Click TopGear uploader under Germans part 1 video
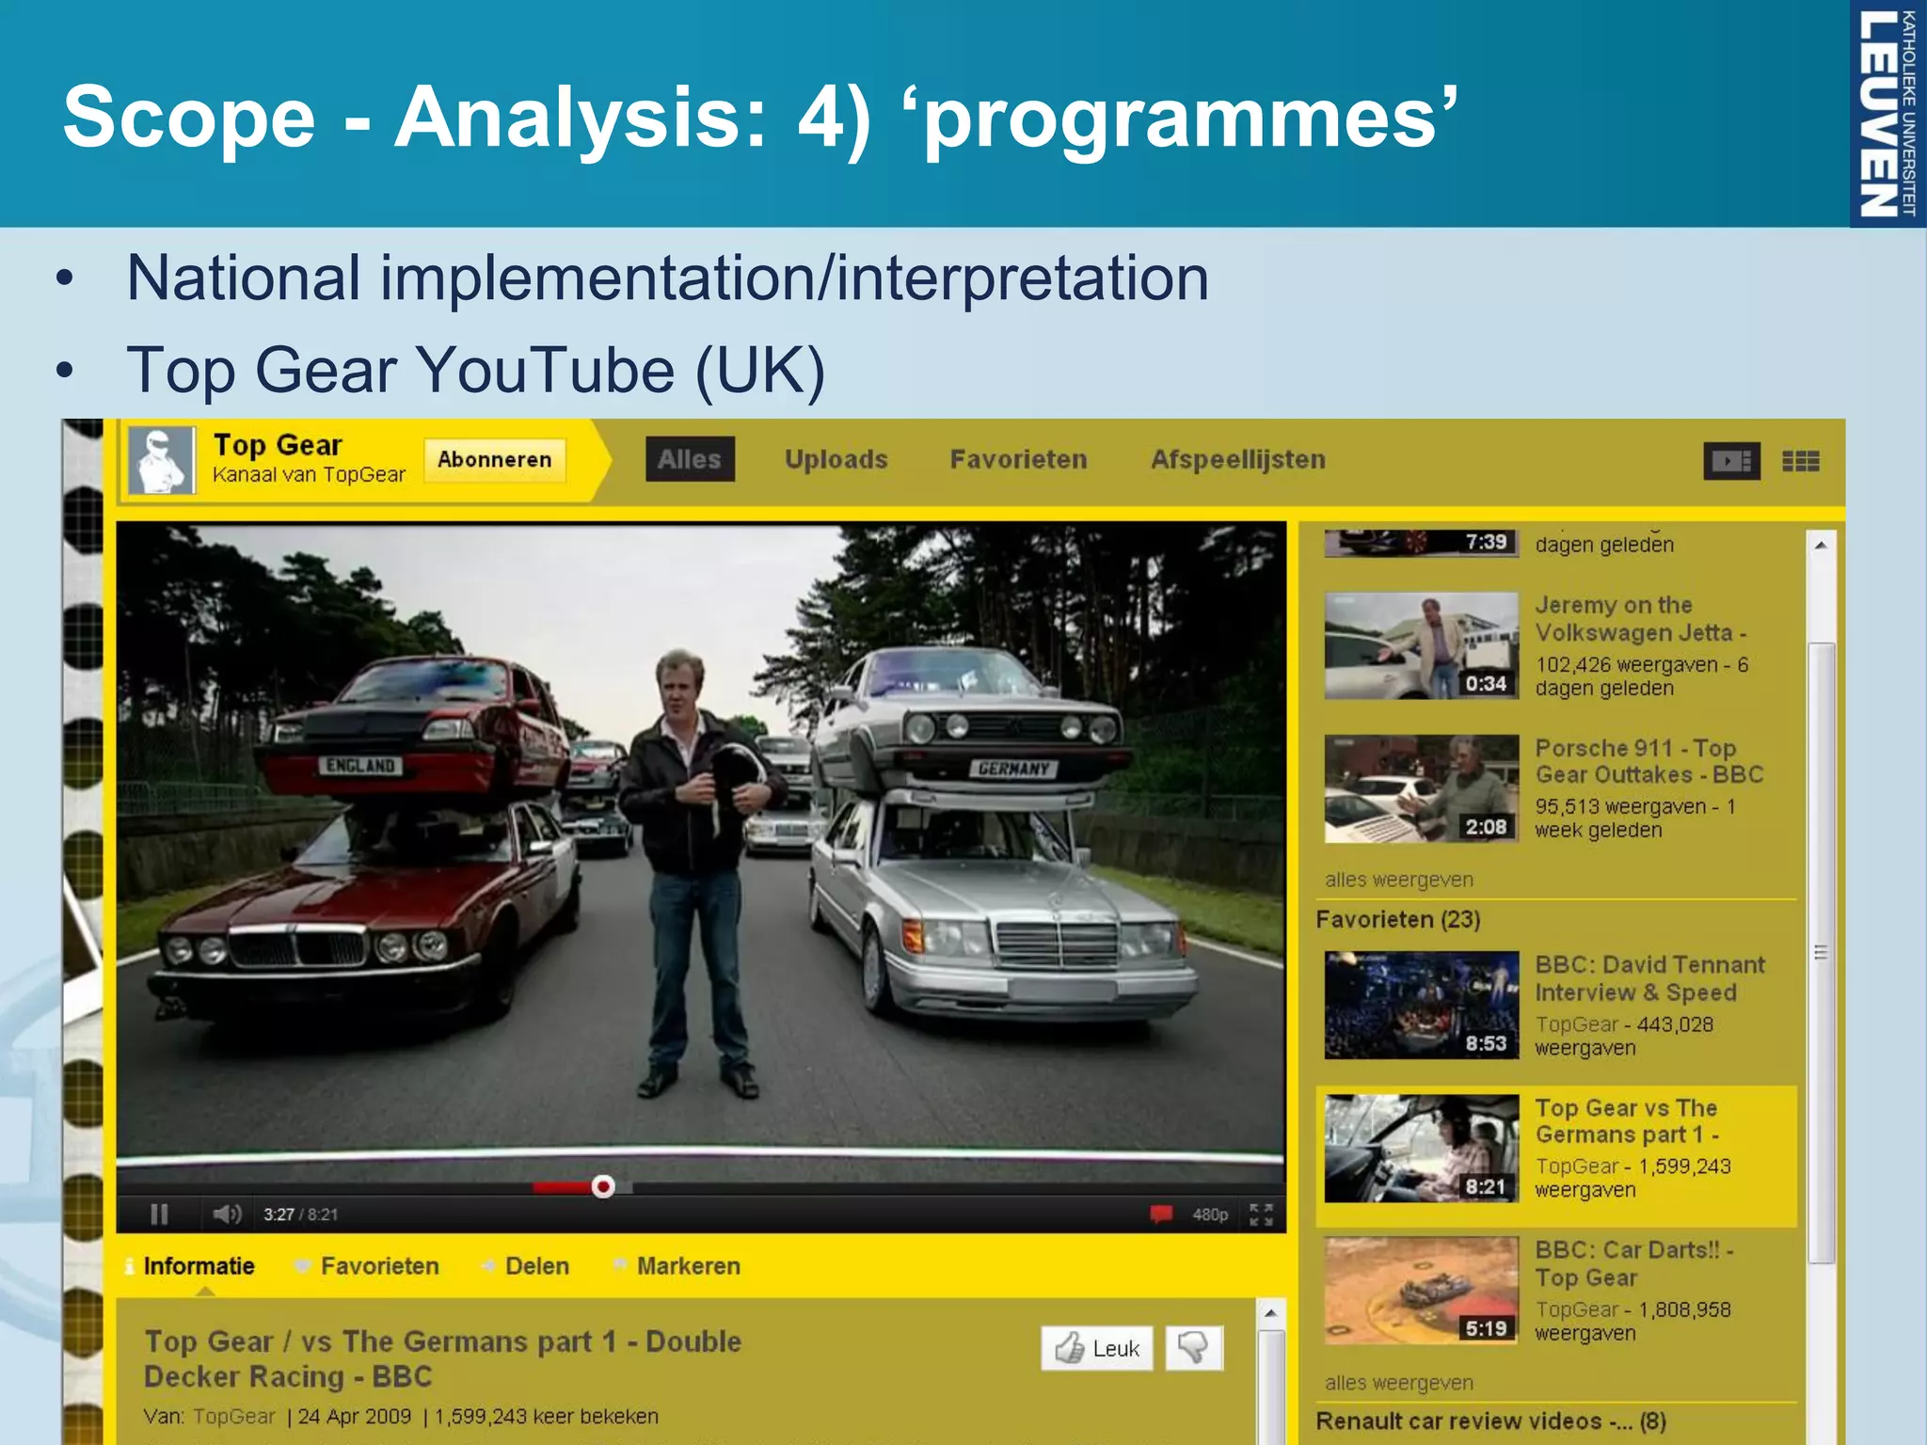1927x1445 pixels. 1576,1167
